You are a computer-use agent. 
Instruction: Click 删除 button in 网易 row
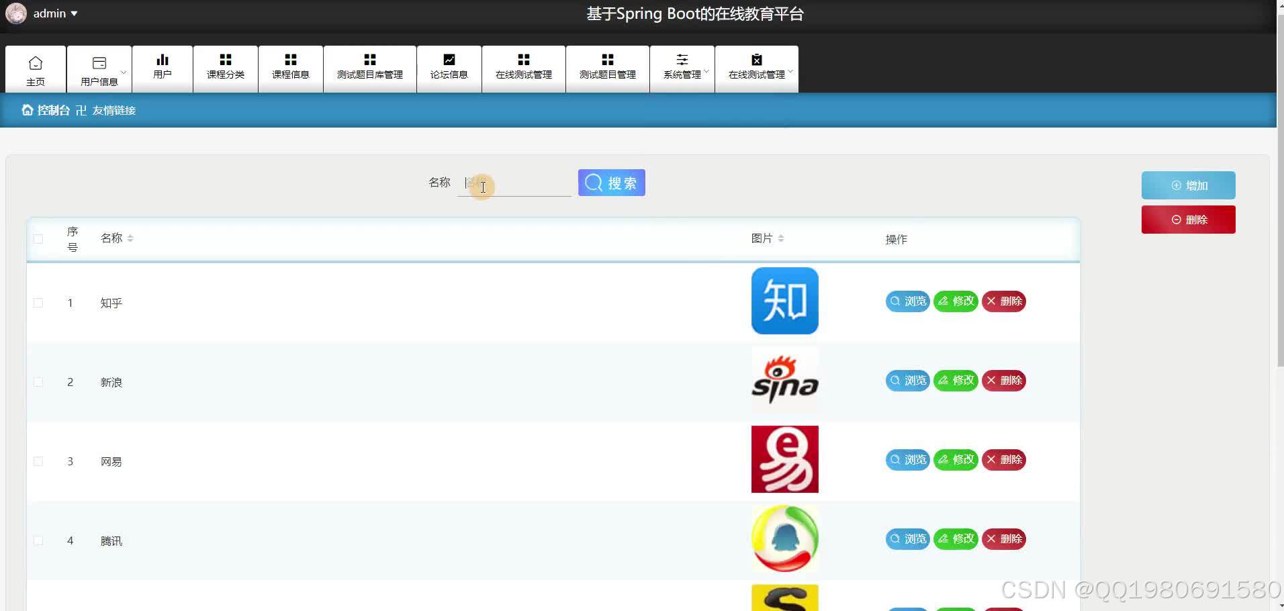tap(1004, 459)
